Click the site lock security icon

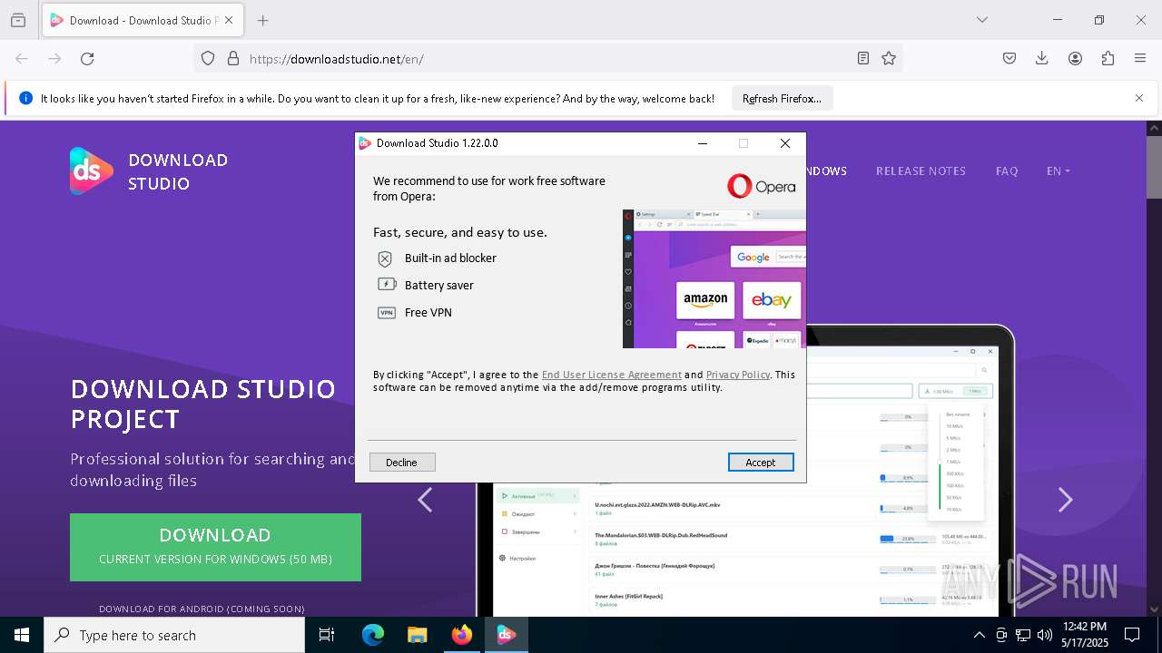pyautogui.click(x=233, y=58)
